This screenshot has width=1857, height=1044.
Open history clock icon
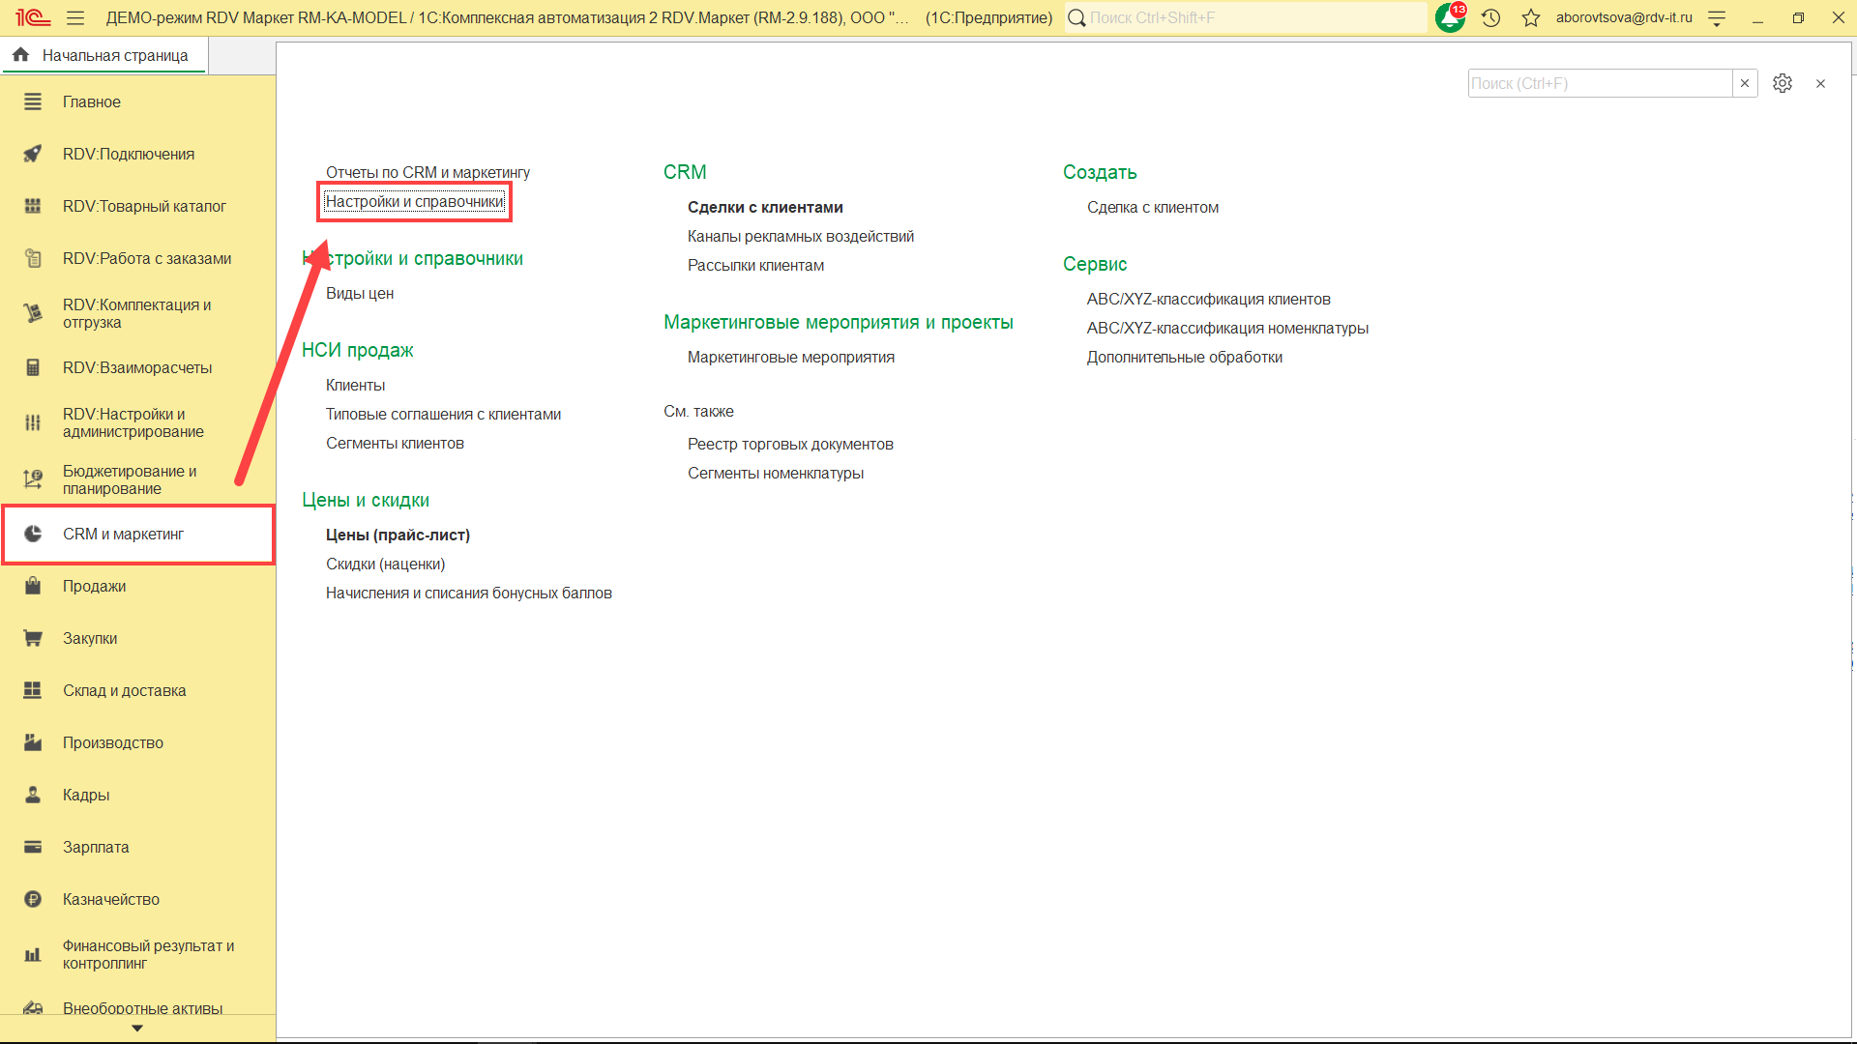[x=1490, y=17]
